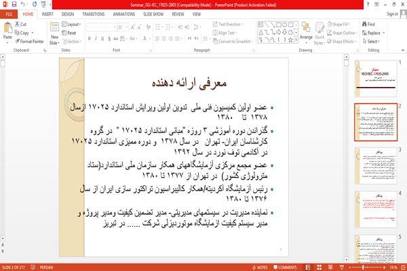Screen dimensions: 407x271
Task: Click the Bullets list icon
Action: (x=158, y=27)
